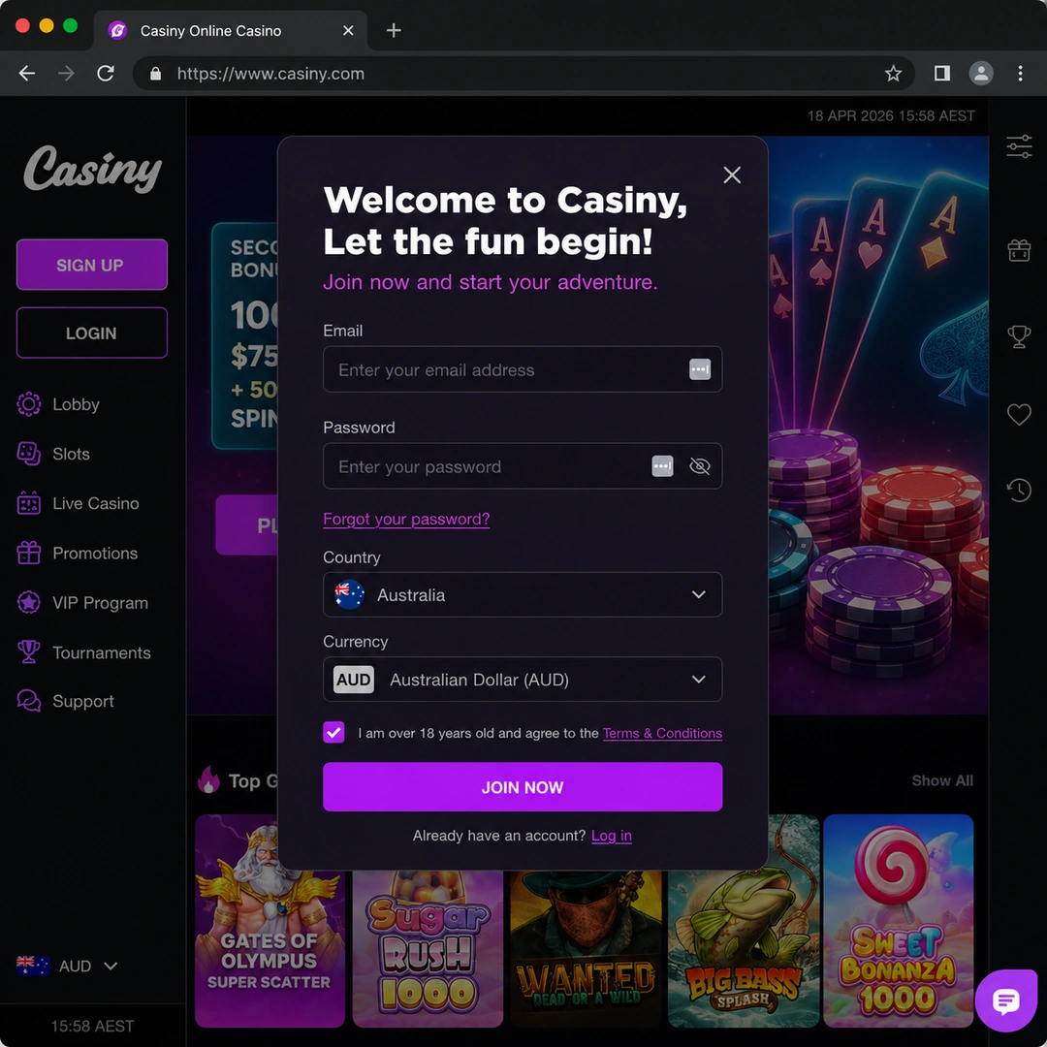Toggle password visibility eye icon

click(x=699, y=466)
